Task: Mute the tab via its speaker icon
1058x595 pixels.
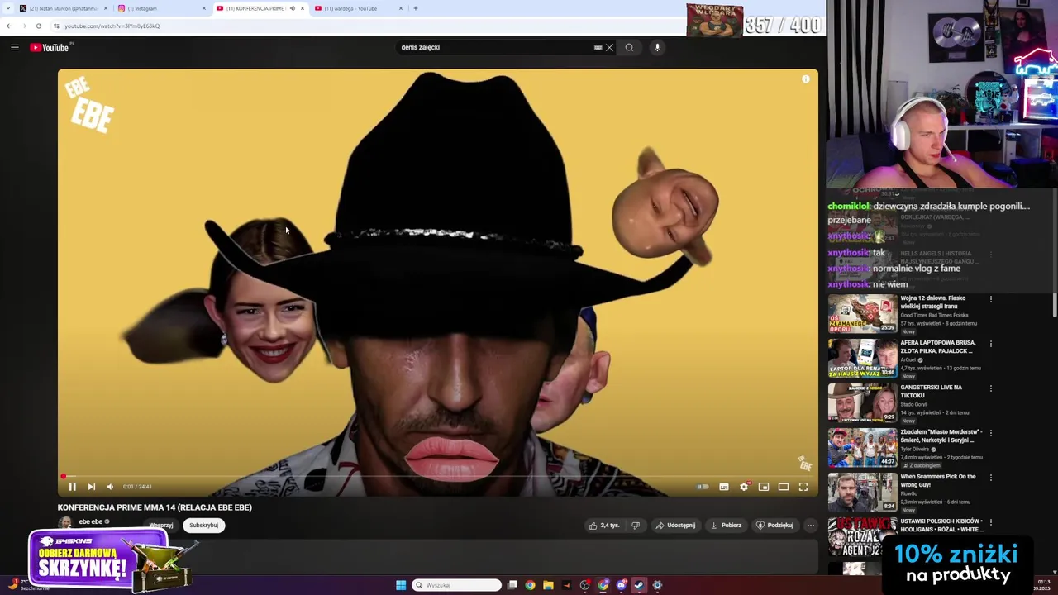Action: (292, 8)
